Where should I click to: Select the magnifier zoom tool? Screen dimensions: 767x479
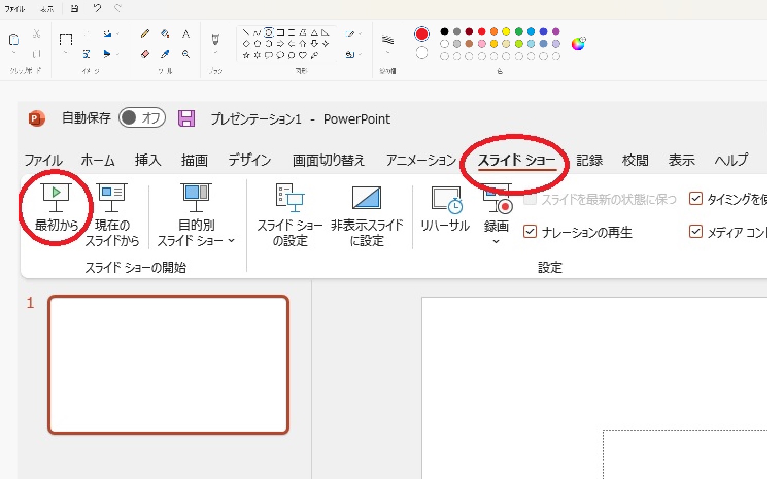[x=186, y=54]
